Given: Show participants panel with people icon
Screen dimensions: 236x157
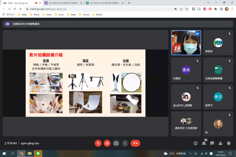Looking at the screenshot, I should (204, 143).
